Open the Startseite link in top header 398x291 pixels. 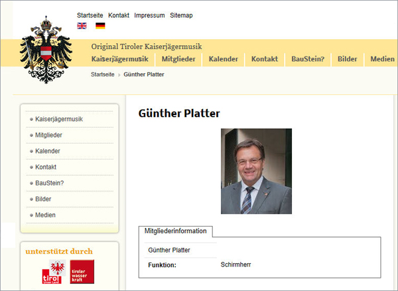pos(90,15)
